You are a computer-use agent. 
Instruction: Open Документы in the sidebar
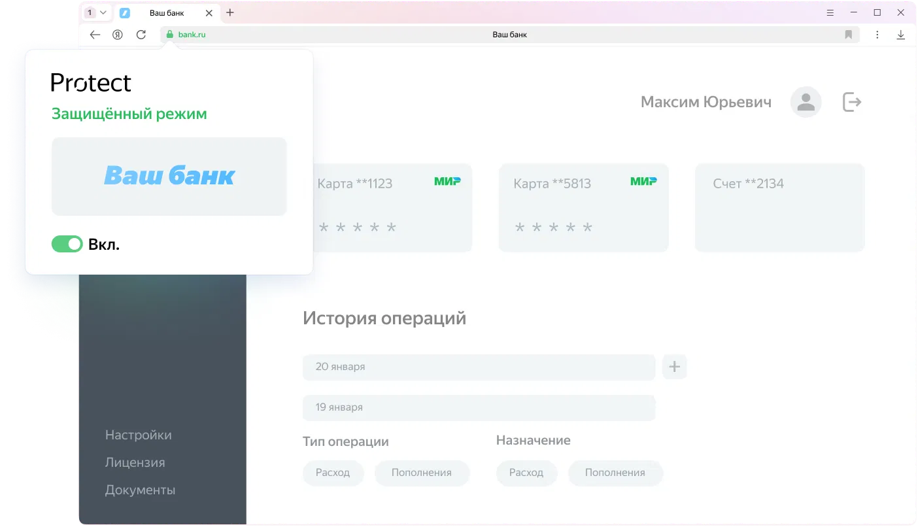(x=140, y=490)
